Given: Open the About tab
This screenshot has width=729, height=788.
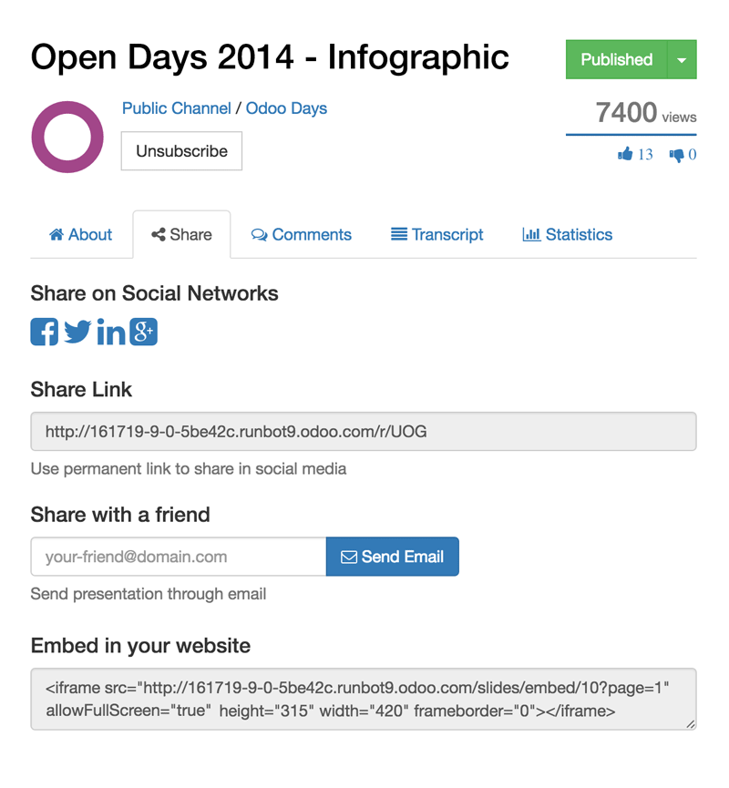Looking at the screenshot, I should tap(80, 235).
